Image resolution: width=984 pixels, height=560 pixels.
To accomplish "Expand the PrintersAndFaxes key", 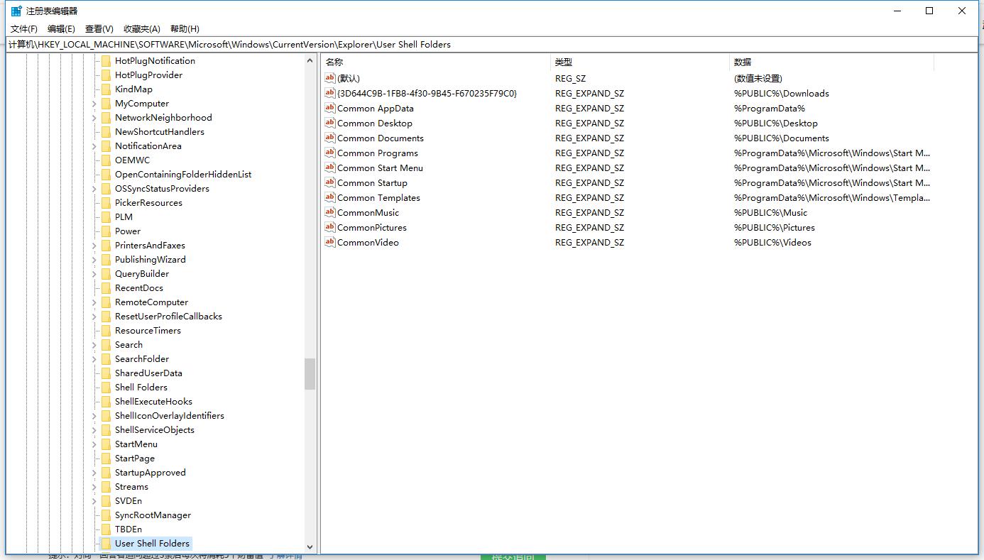I will click(x=94, y=246).
